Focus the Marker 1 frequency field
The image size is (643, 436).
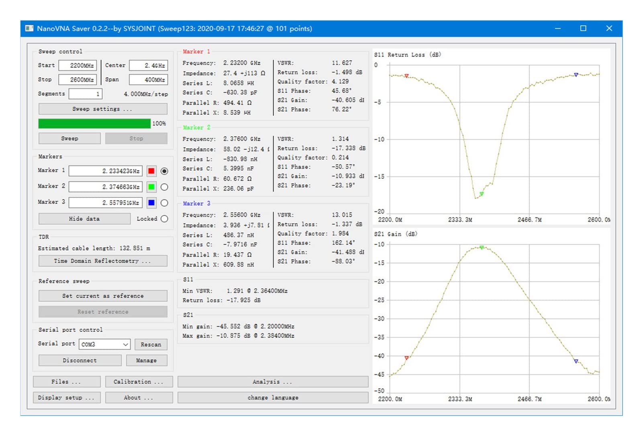pyautogui.click(x=106, y=171)
